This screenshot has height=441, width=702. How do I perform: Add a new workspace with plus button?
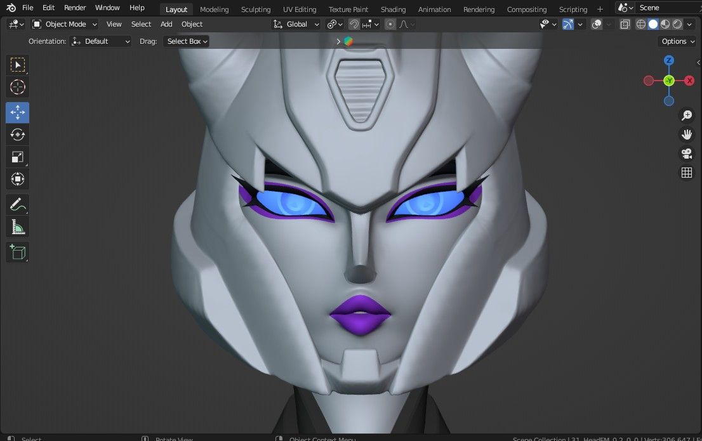click(x=600, y=10)
